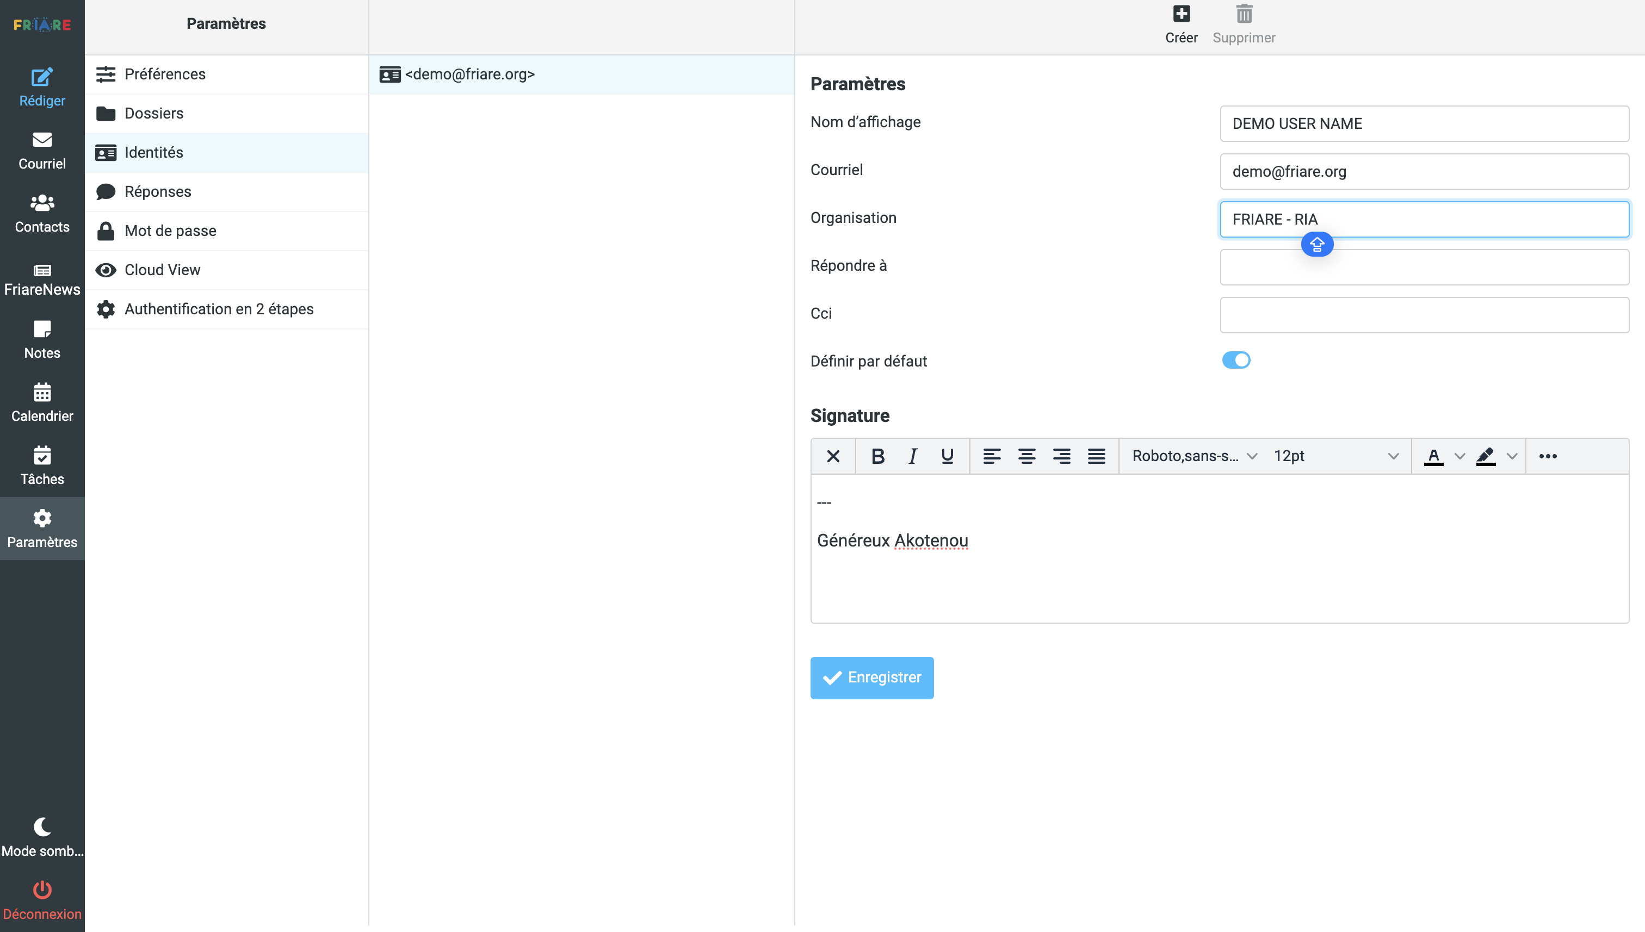Click the Enregistrer button
1645x932 pixels.
coord(871,677)
